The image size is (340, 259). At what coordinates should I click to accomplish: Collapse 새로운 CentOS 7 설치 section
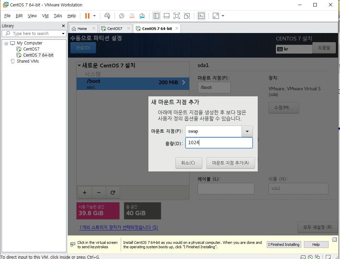click(79, 65)
